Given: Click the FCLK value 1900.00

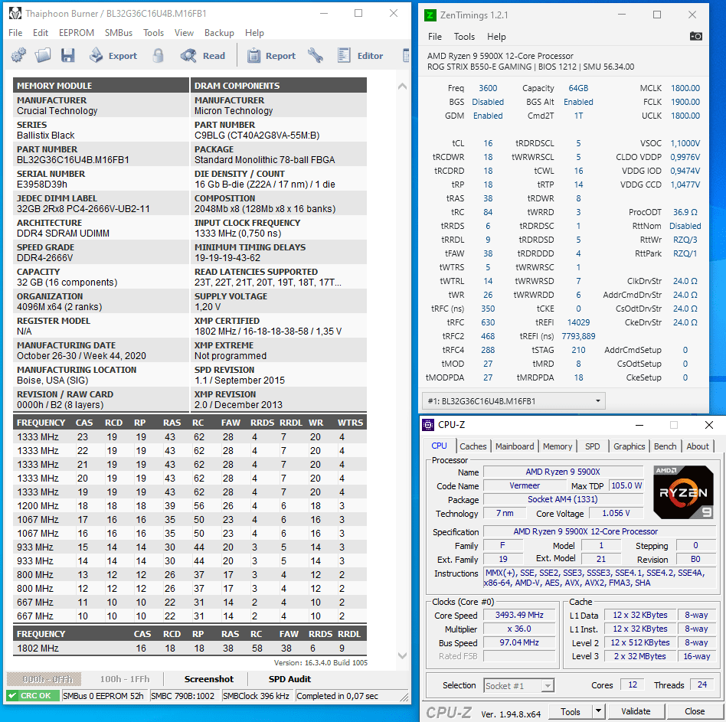Looking at the screenshot, I should tap(685, 102).
